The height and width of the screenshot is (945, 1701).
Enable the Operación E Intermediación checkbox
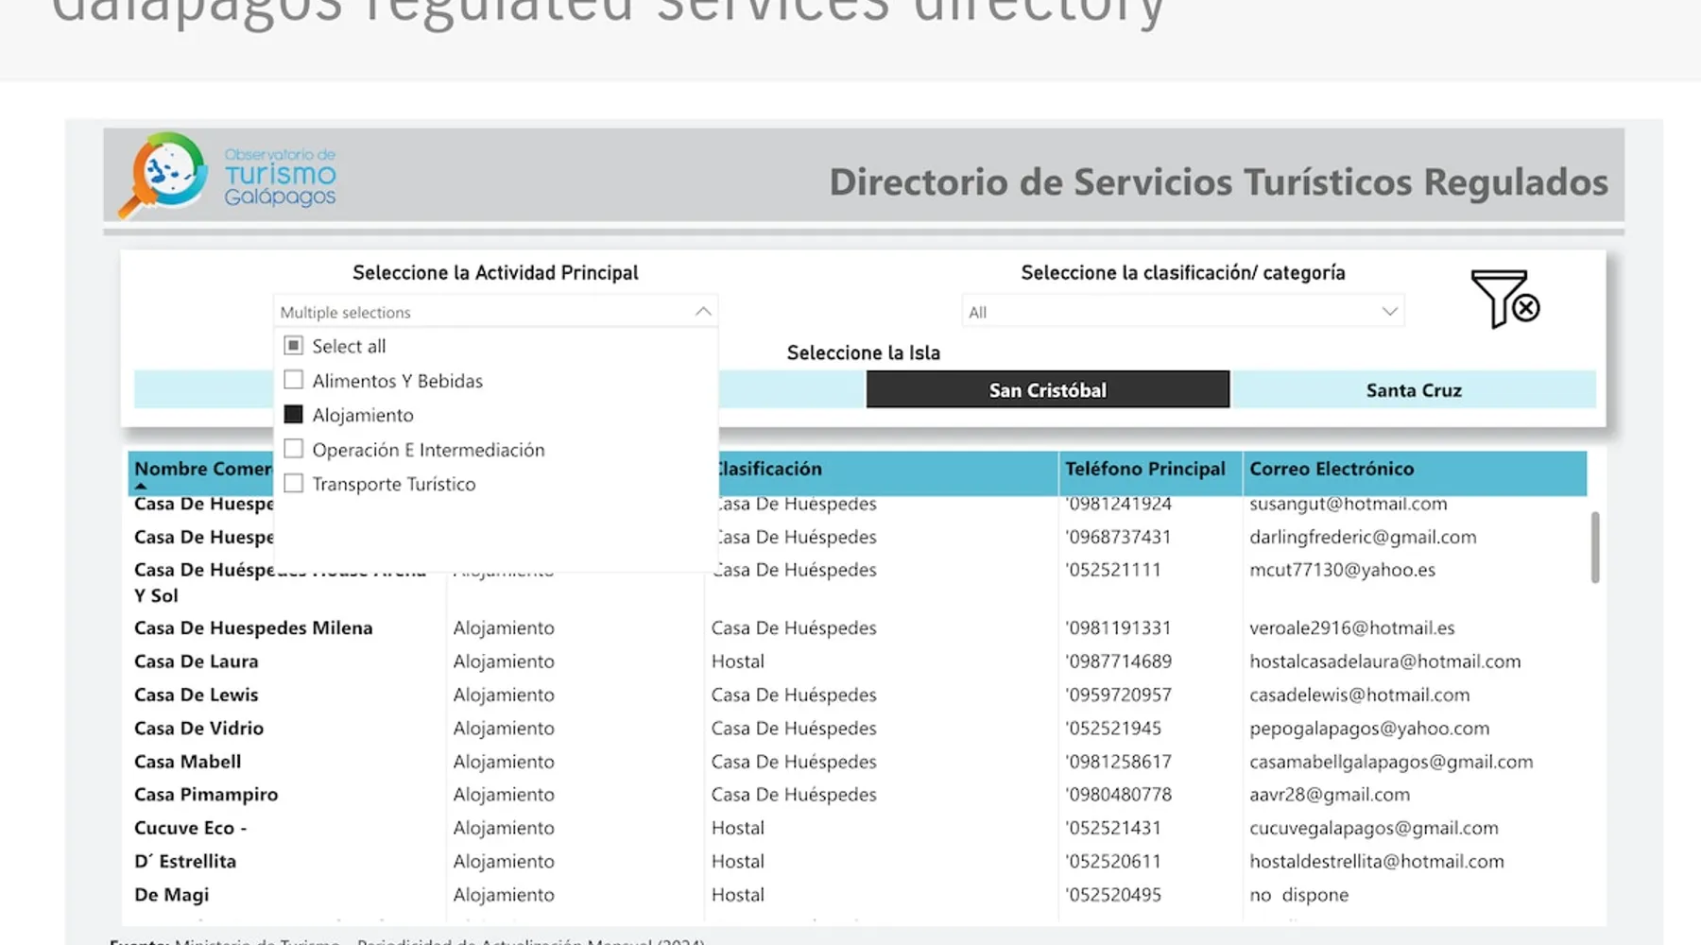[x=294, y=449]
